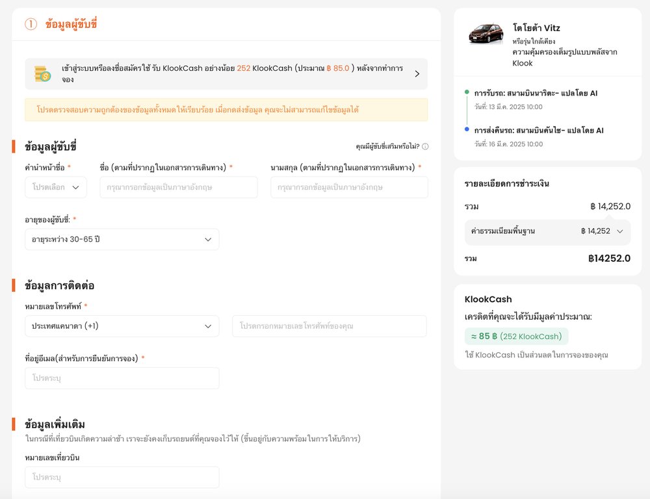Click the Toyota Vitz car thumbnail

pos(486,33)
